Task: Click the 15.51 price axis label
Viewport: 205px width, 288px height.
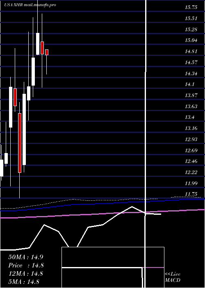Action: coord(191,19)
